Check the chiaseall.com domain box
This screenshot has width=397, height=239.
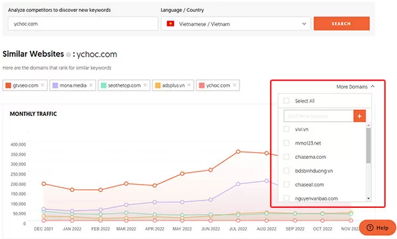287,184
